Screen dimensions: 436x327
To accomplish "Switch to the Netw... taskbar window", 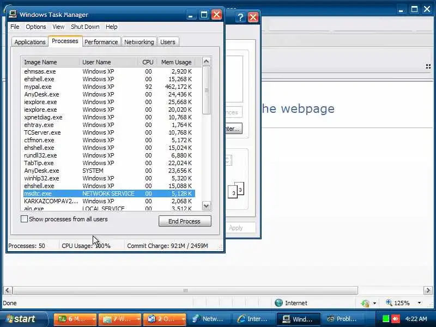I will click(x=209, y=319).
